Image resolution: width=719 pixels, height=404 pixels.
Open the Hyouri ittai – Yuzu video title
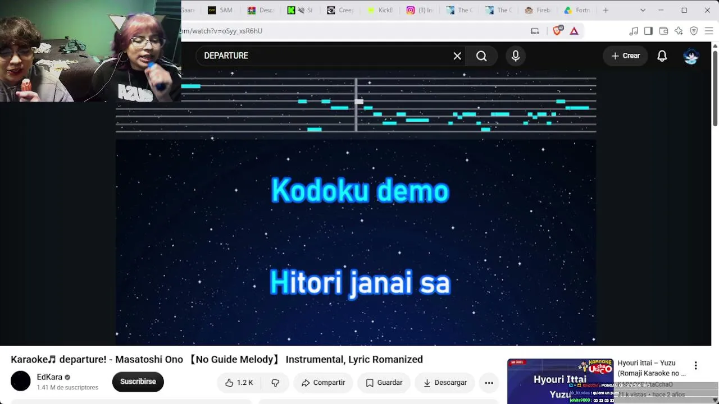[x=652, y=368]
